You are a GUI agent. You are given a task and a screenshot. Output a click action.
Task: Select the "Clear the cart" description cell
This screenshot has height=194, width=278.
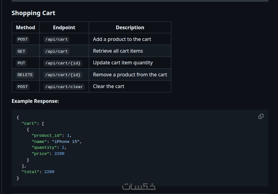(109, 86)
